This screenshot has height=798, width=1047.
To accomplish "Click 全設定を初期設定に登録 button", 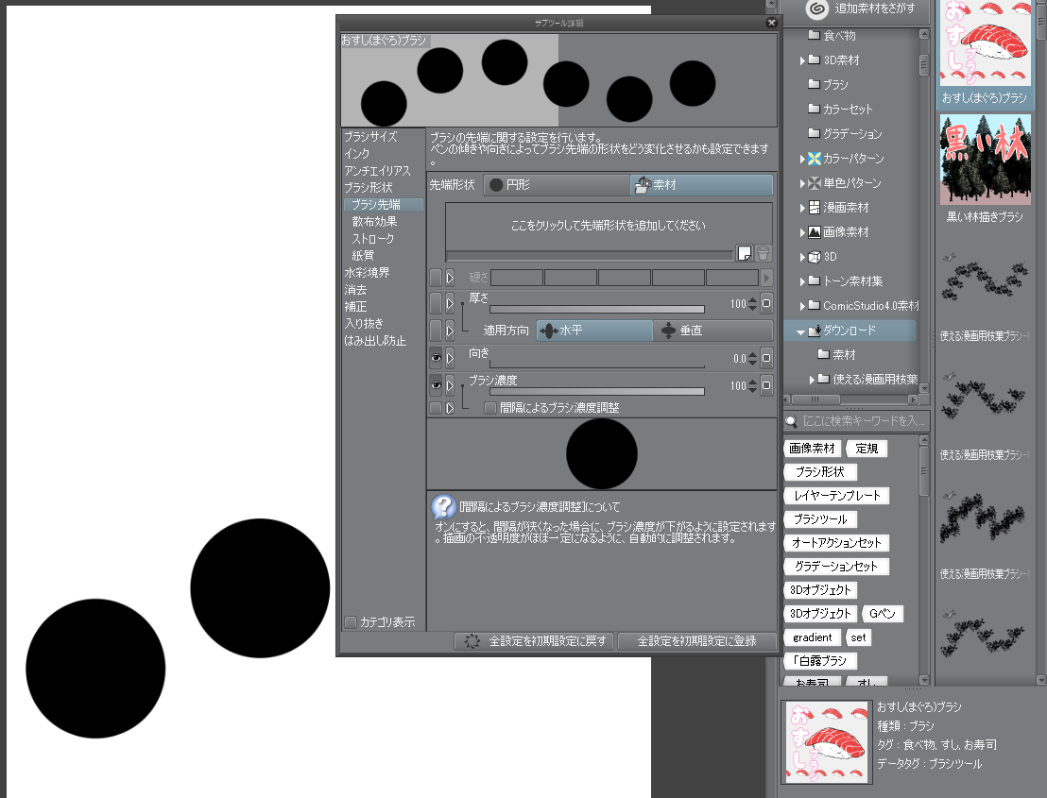I will click(697, 641).
